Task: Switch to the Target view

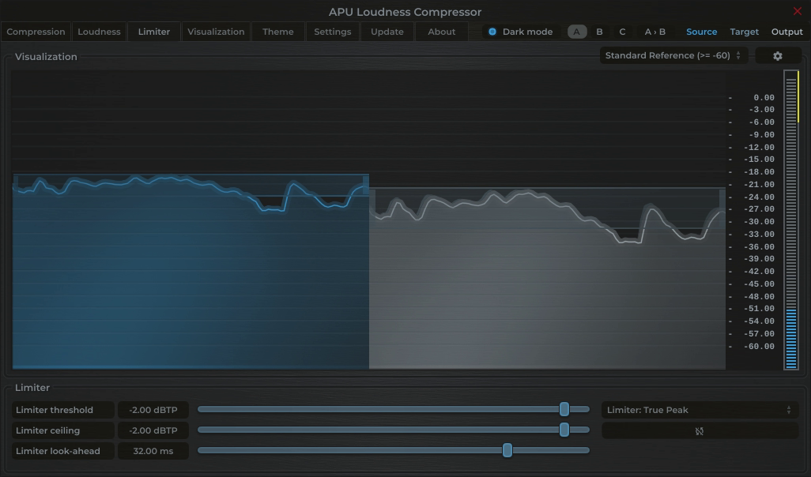Action: click(x=744, y=32)
